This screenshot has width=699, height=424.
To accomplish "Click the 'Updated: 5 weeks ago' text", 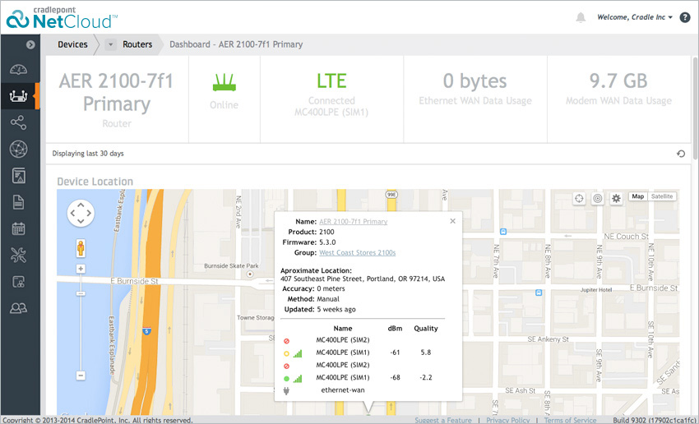I will pos(320,309).
